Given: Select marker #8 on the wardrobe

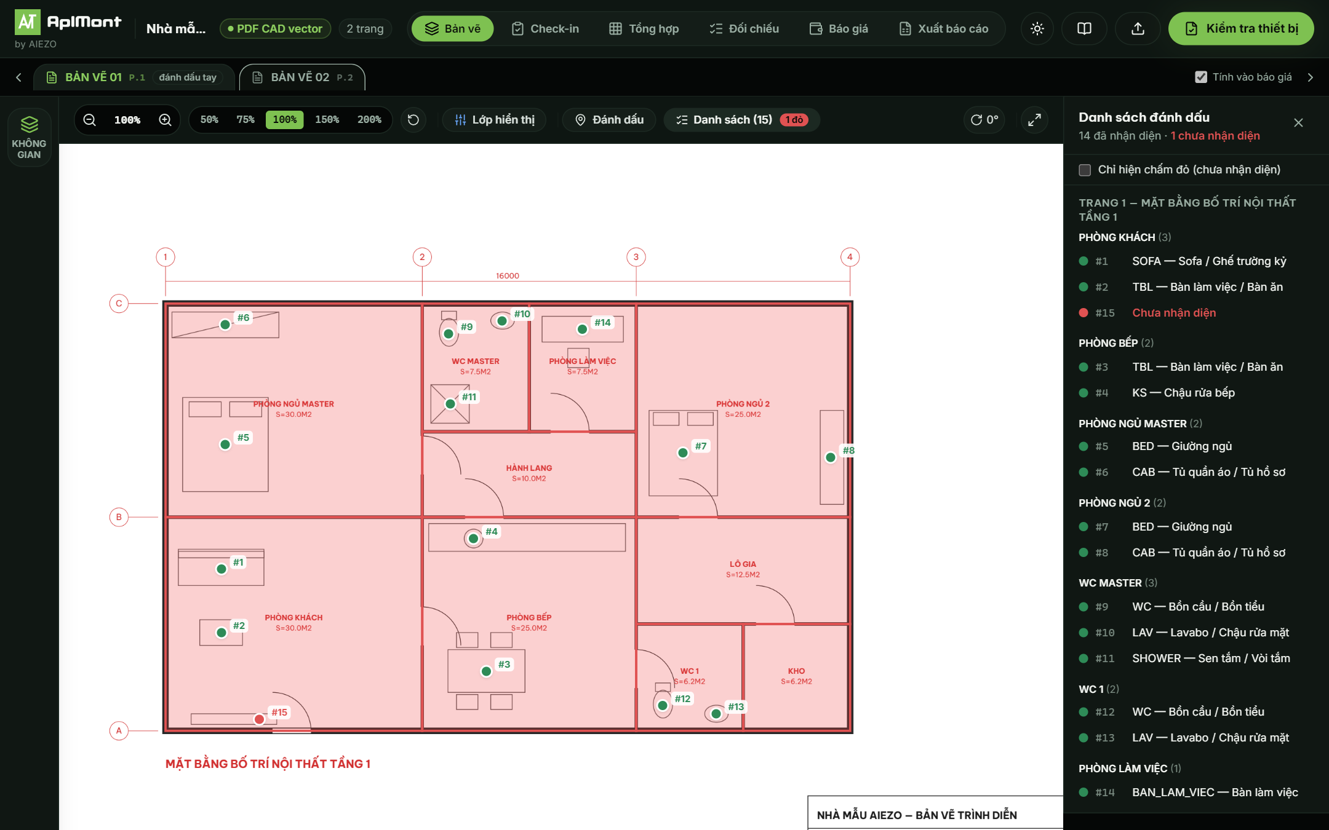Looking at the screenshot, I should tap(831, 457).
